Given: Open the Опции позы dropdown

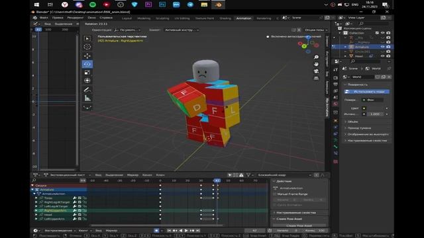Looking at the screenshot, I should point(316,30).
